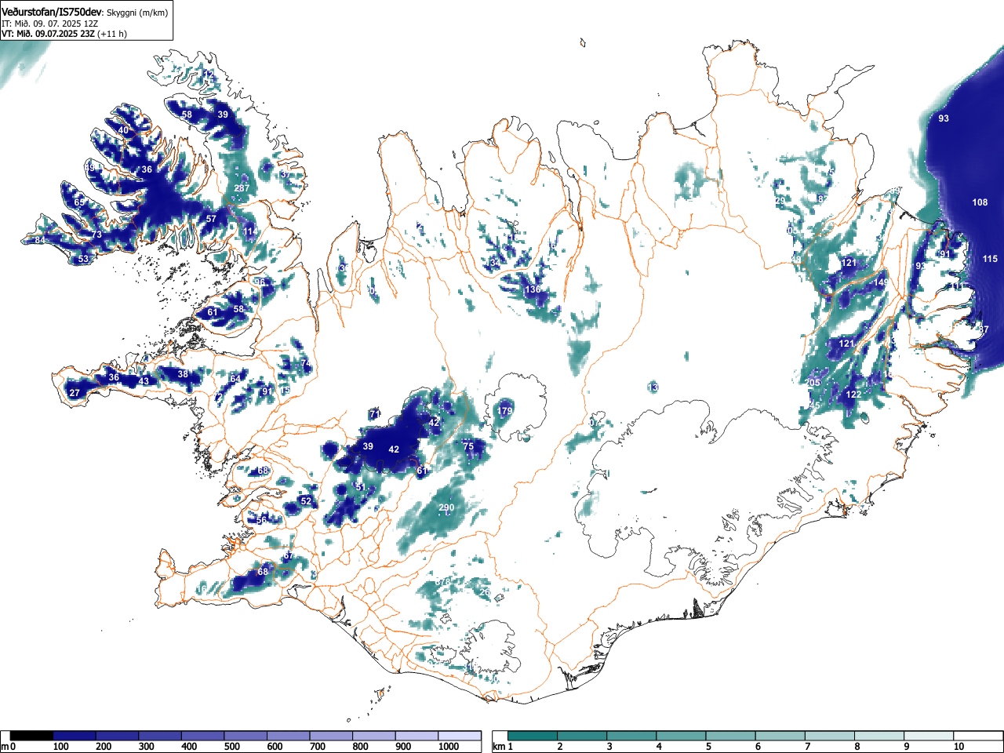
Task: Click the value '67' on Reykjanes peninsula
Action: click(288, 556)
